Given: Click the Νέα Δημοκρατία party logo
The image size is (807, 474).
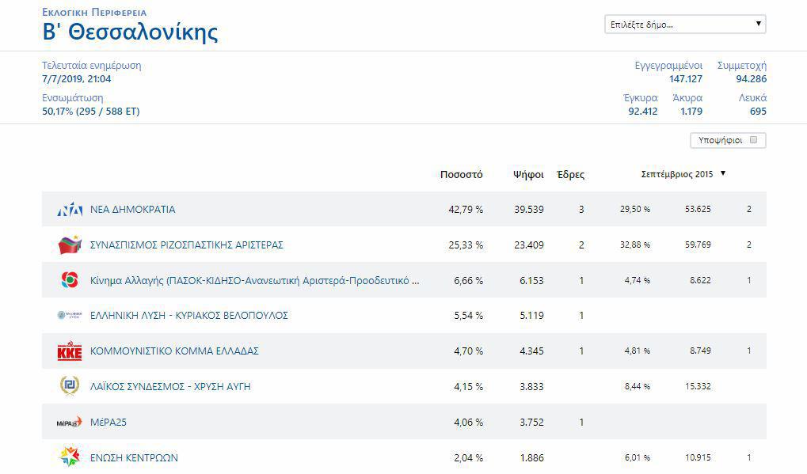Looking at the screenshot, I should (70, 210).
